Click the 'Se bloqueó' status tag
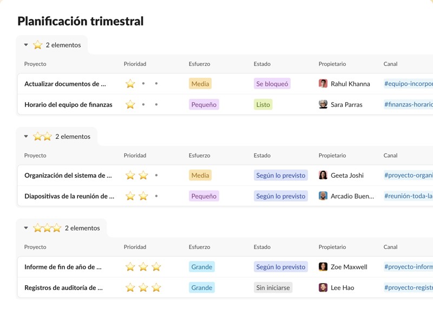433x324 pixels. pyautogui.click(x=272, y=84)
